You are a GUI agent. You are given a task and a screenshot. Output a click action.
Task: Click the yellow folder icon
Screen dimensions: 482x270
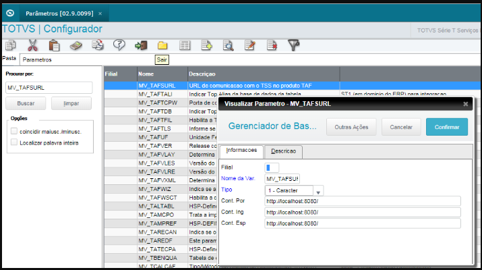point(162,46)
